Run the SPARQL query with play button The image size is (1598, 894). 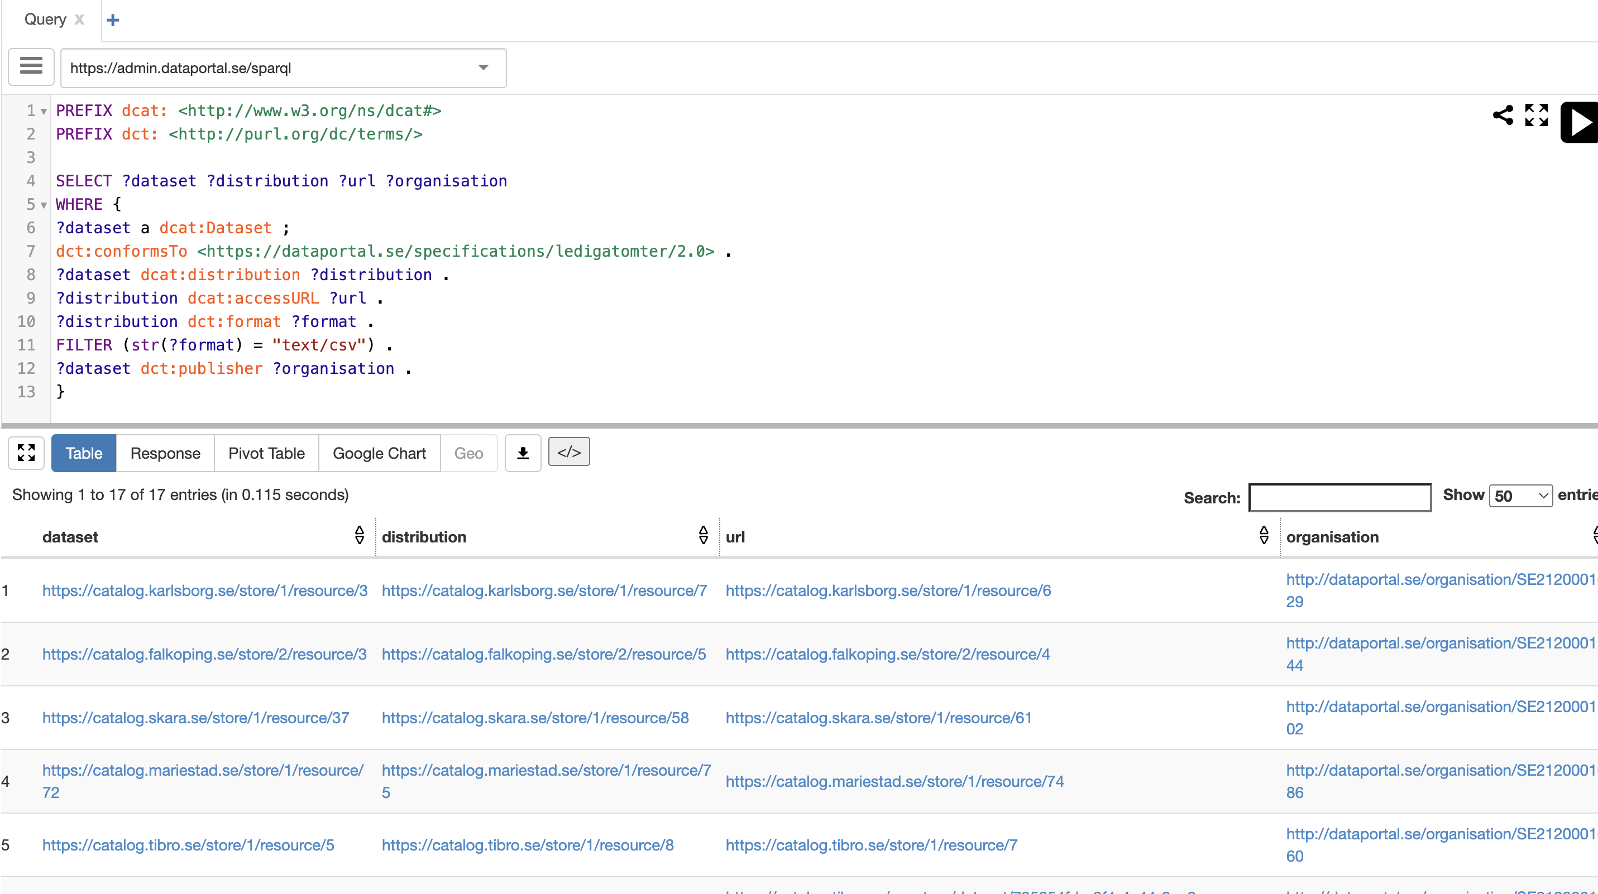point(1580,122)
